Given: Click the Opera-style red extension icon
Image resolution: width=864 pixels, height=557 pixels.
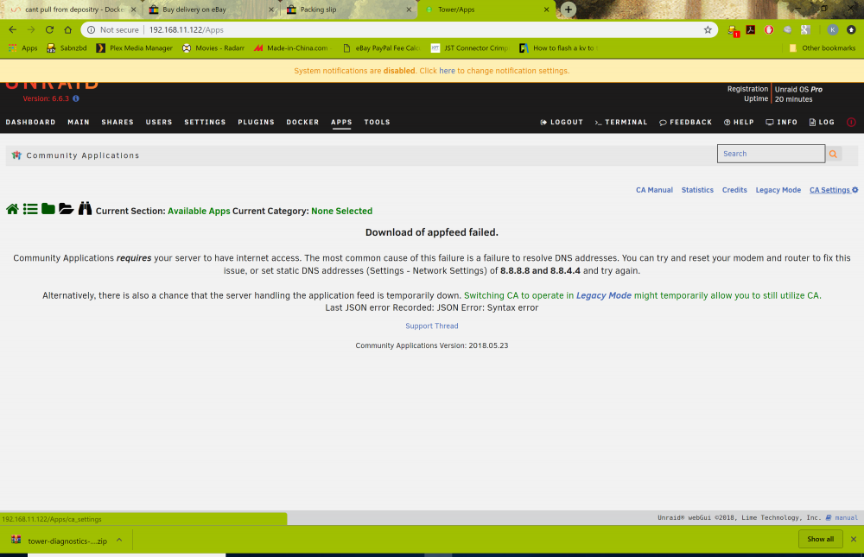Looking at the screenshot, I should point(769,29).
